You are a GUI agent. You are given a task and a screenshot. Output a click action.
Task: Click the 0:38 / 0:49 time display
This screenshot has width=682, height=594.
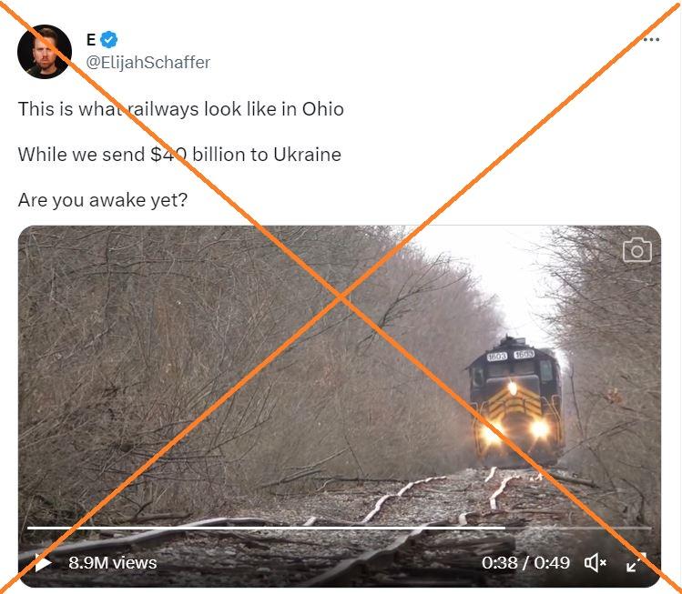(525, 563)
